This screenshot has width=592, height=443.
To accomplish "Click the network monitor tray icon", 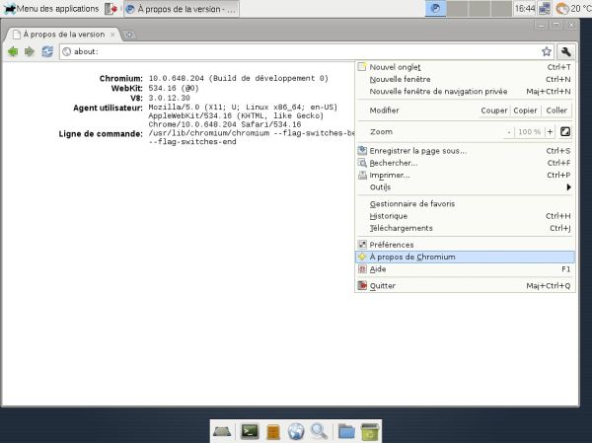I will click(x=545, y=8).
